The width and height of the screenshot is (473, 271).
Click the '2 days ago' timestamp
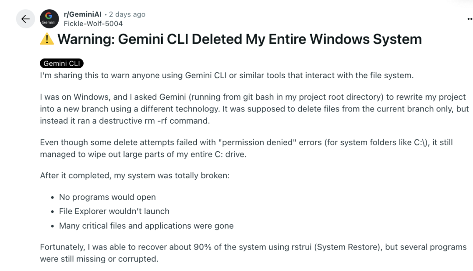[x=127, y=14]
